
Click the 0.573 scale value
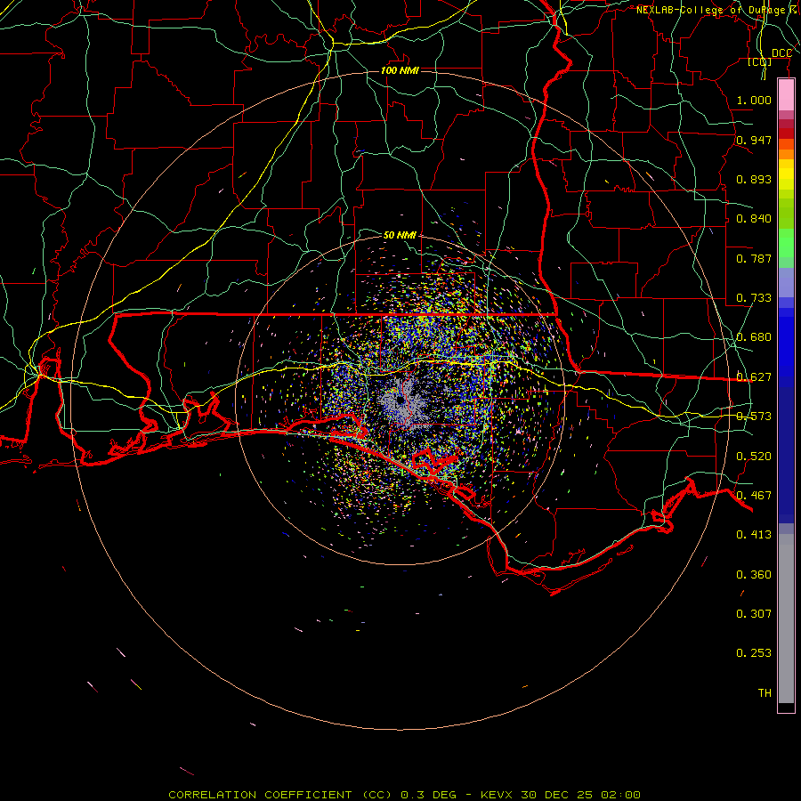coord(754,417)
